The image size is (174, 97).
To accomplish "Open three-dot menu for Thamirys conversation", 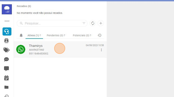I will pos(101,50).
